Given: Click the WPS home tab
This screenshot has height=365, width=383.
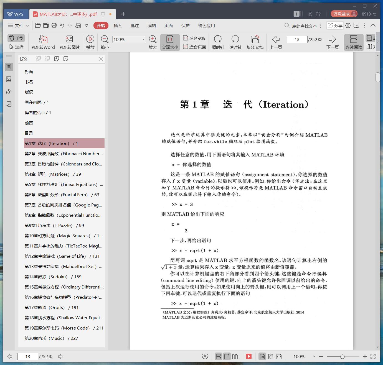Looking at the screenshot, I should coord(16,14).
